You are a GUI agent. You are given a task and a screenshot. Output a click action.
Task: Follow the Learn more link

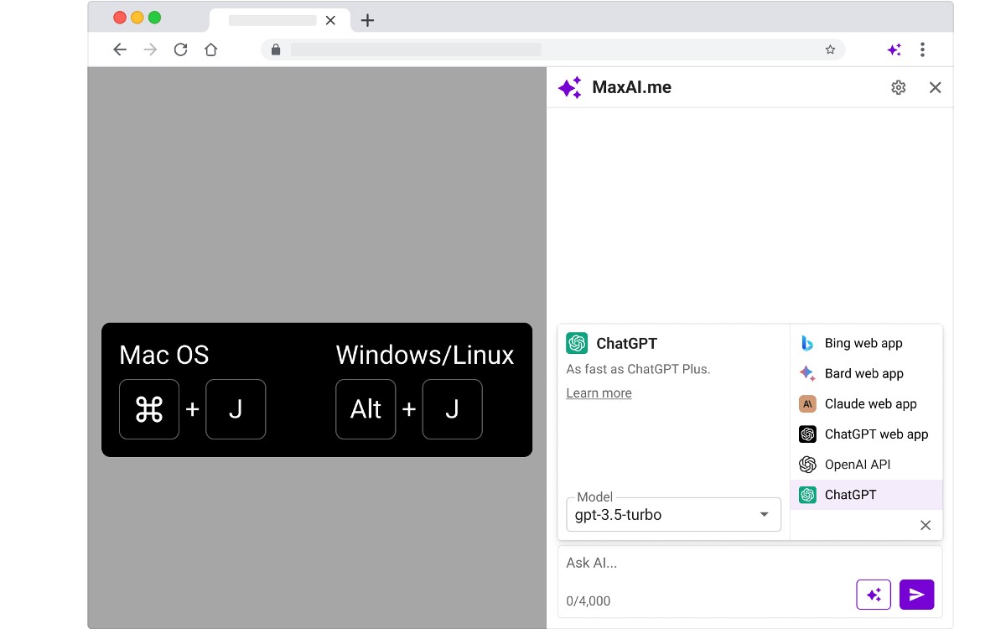599,393
